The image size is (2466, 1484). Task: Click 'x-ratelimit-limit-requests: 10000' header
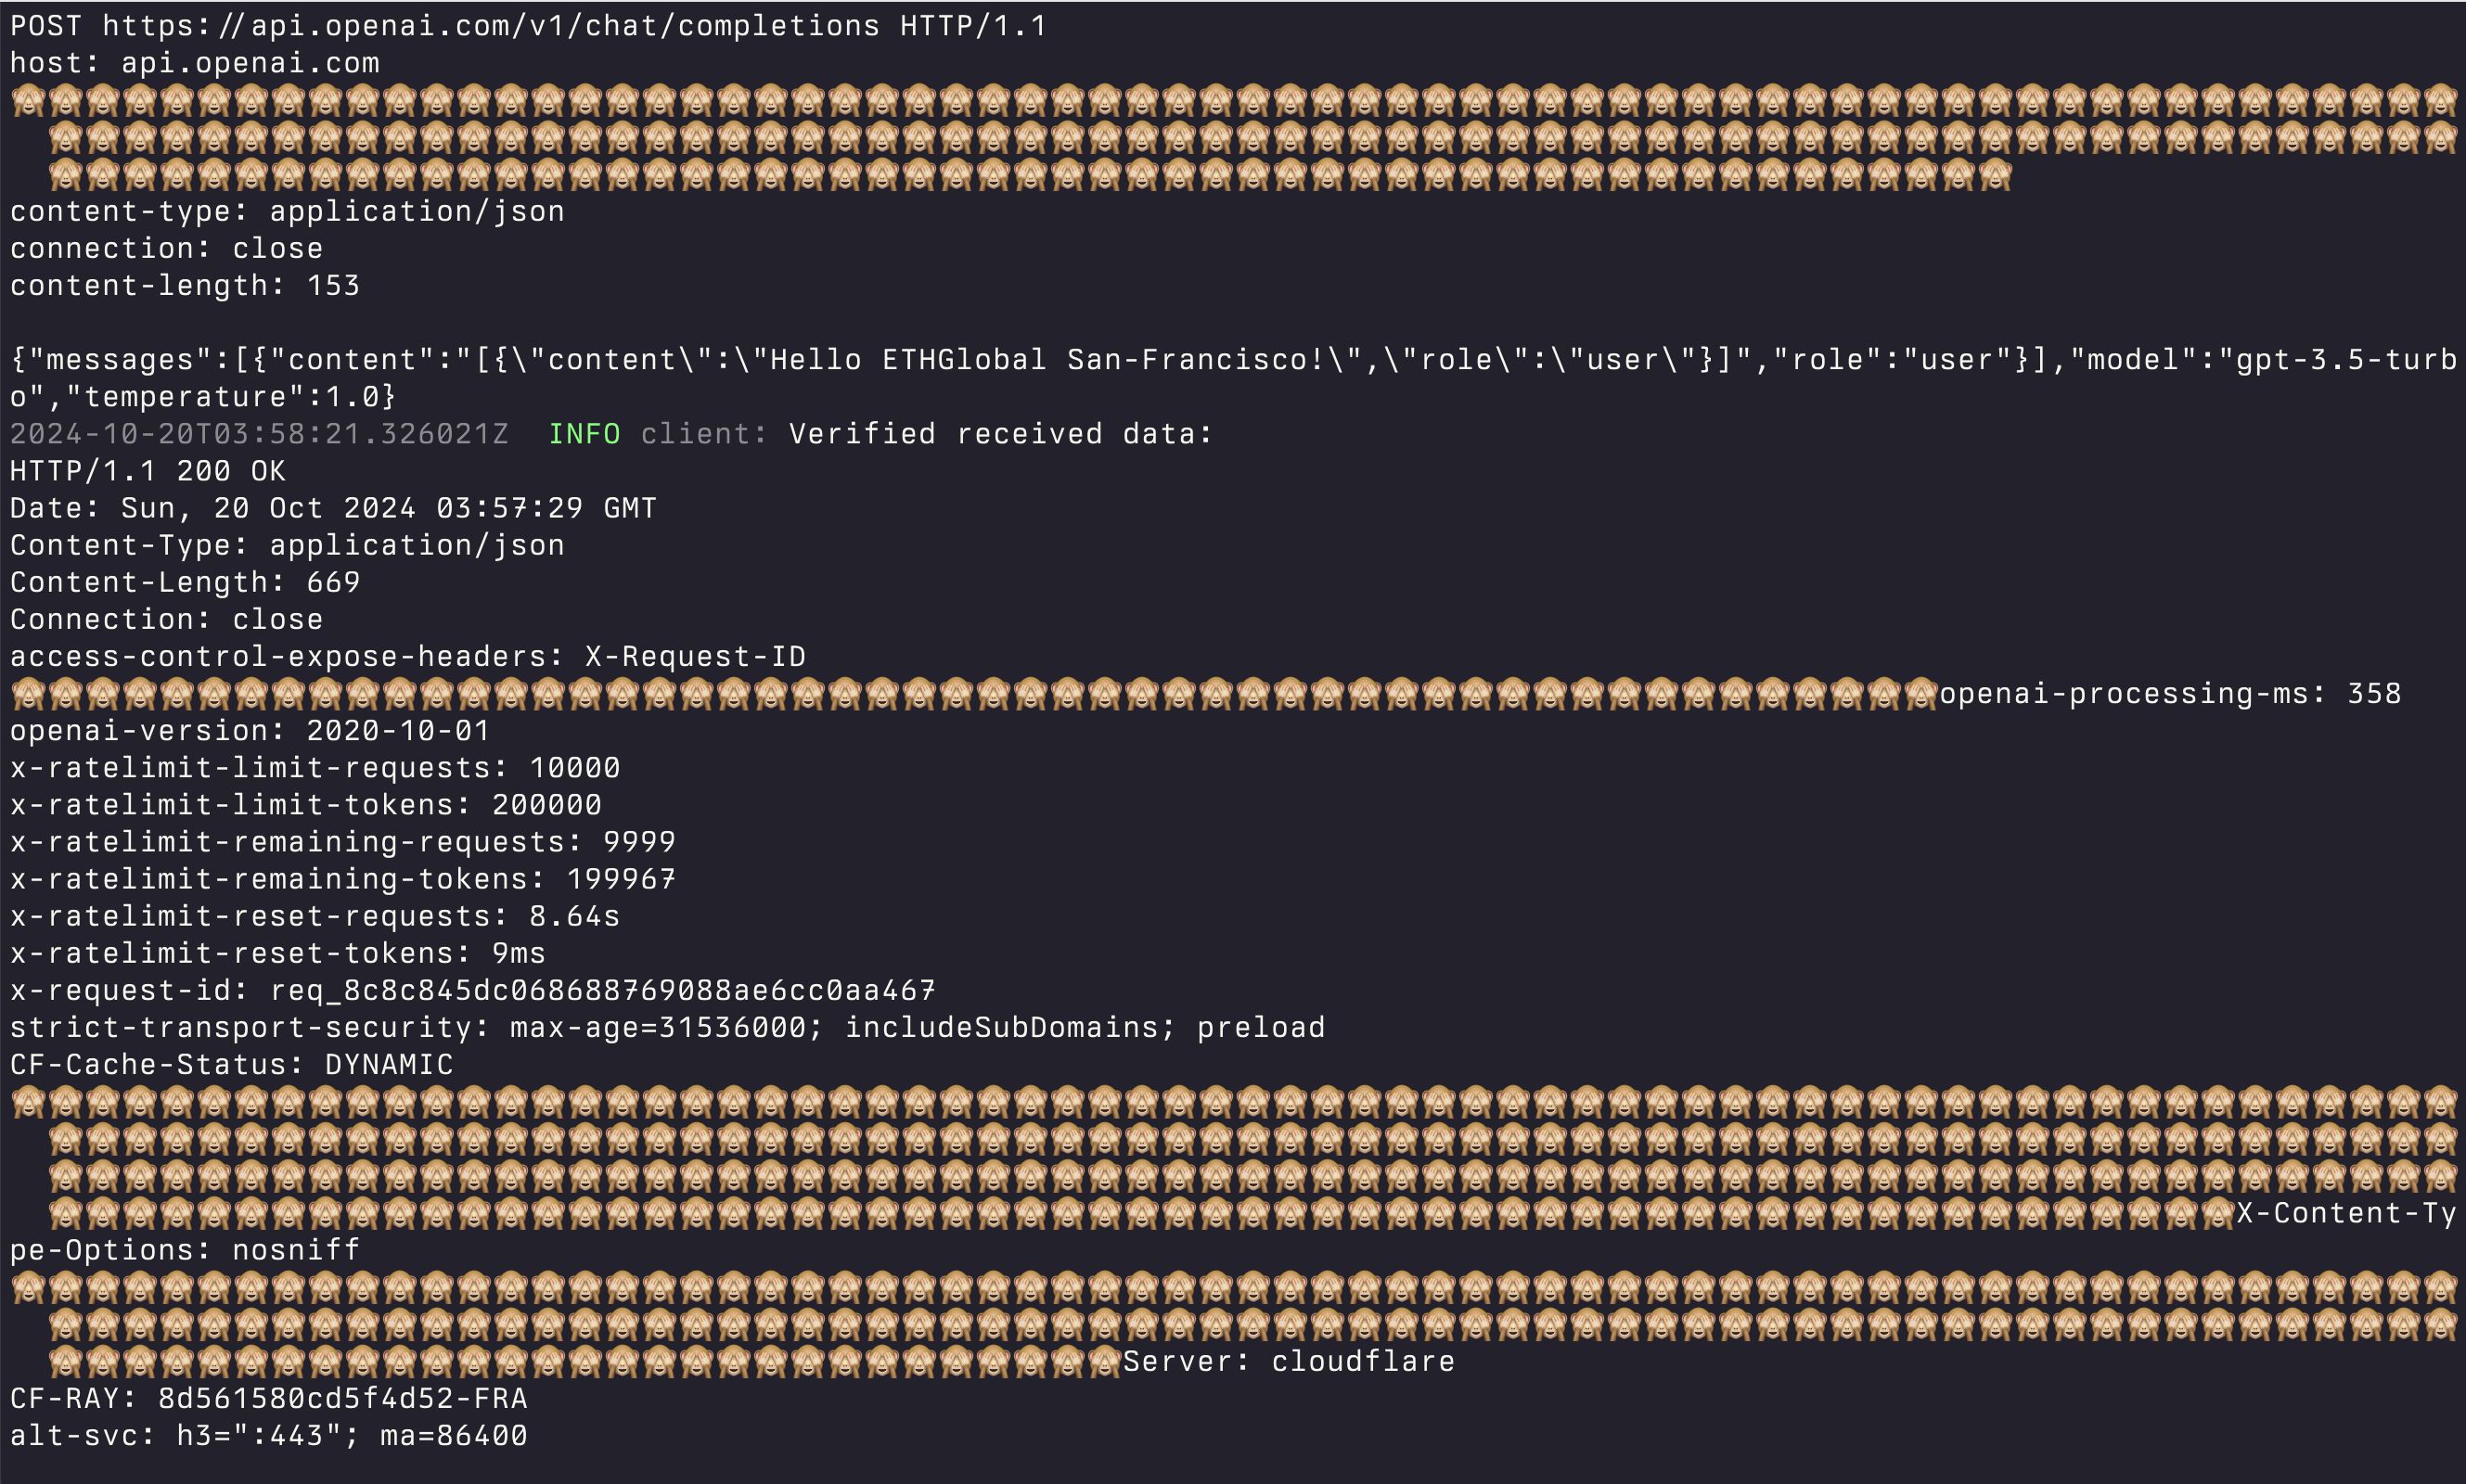pos(315,767)
